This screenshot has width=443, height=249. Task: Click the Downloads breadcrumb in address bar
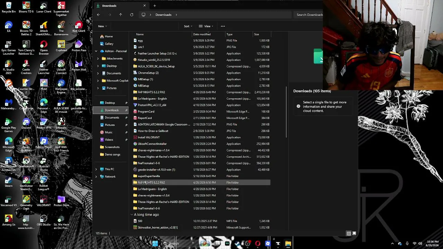pos(163,15)
